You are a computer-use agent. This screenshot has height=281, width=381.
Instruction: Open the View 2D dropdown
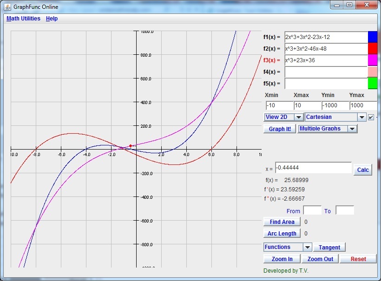point(283,117)
